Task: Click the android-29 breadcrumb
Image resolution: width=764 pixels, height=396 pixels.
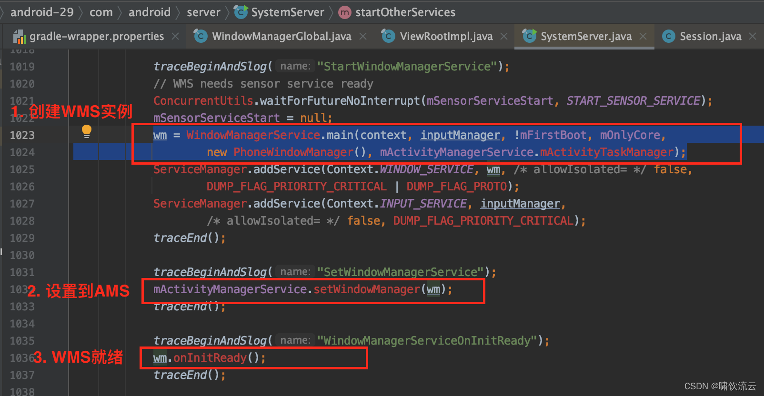Action: (x=42, y=12)
